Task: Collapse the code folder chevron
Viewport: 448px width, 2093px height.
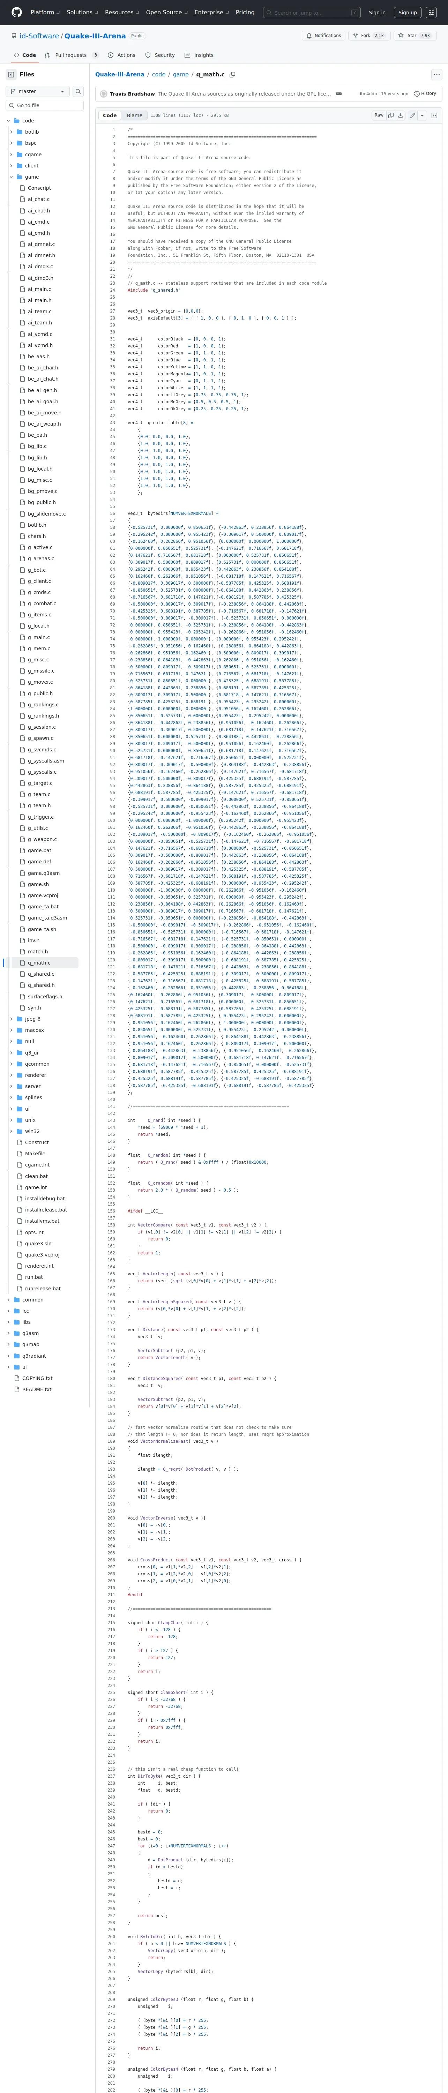Action: [8, 120]
